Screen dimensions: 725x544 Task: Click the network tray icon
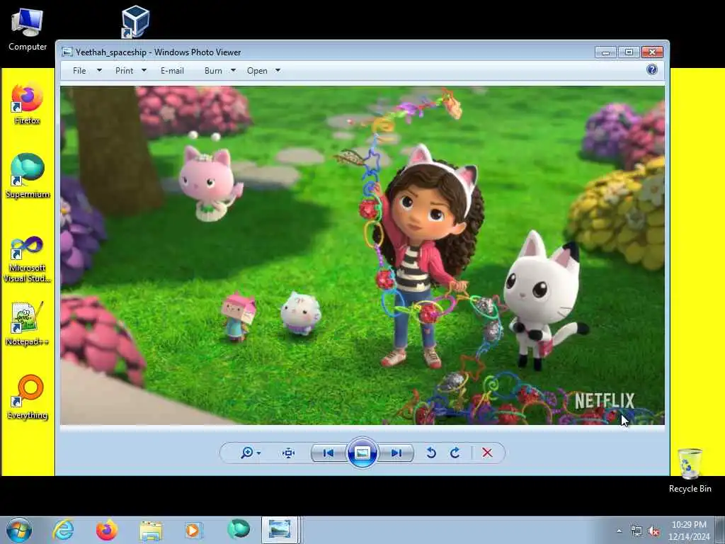pyautogui.click(x=636, y=531)
